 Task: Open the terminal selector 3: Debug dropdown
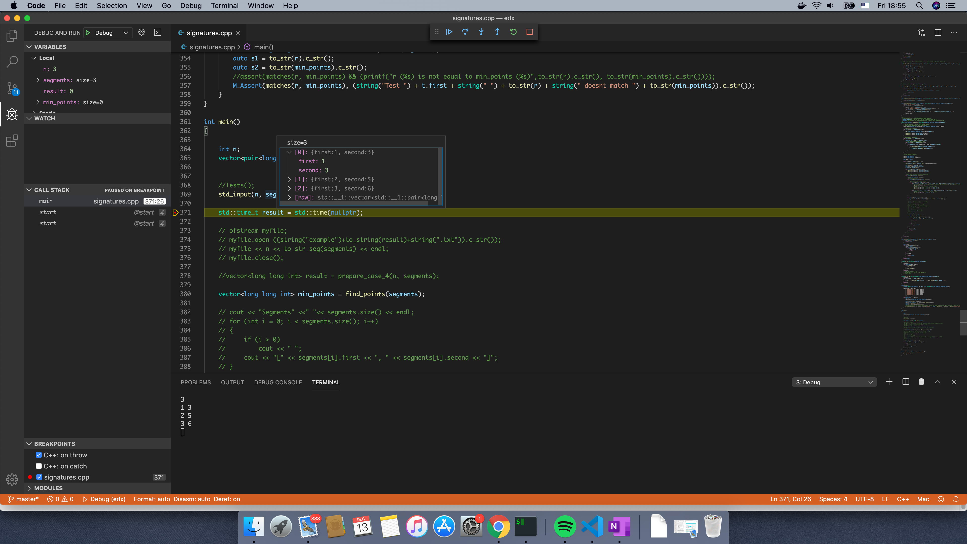click(834, 382)
